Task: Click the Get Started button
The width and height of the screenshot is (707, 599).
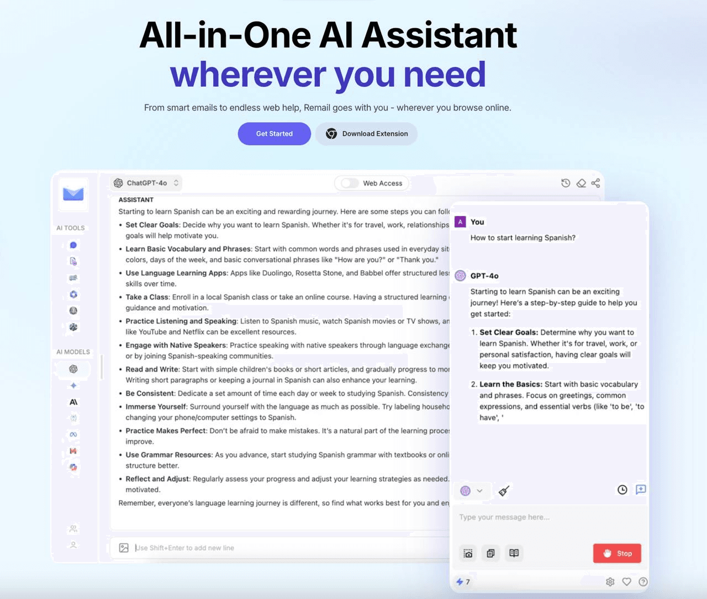Action: [275, 134]
